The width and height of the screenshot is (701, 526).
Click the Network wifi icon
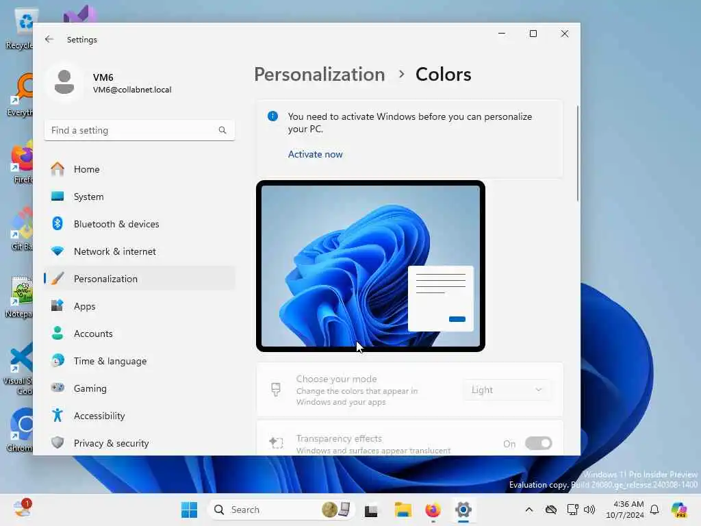click(x=58, y=251)
